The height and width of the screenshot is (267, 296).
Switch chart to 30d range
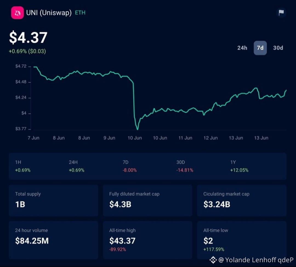278,48
